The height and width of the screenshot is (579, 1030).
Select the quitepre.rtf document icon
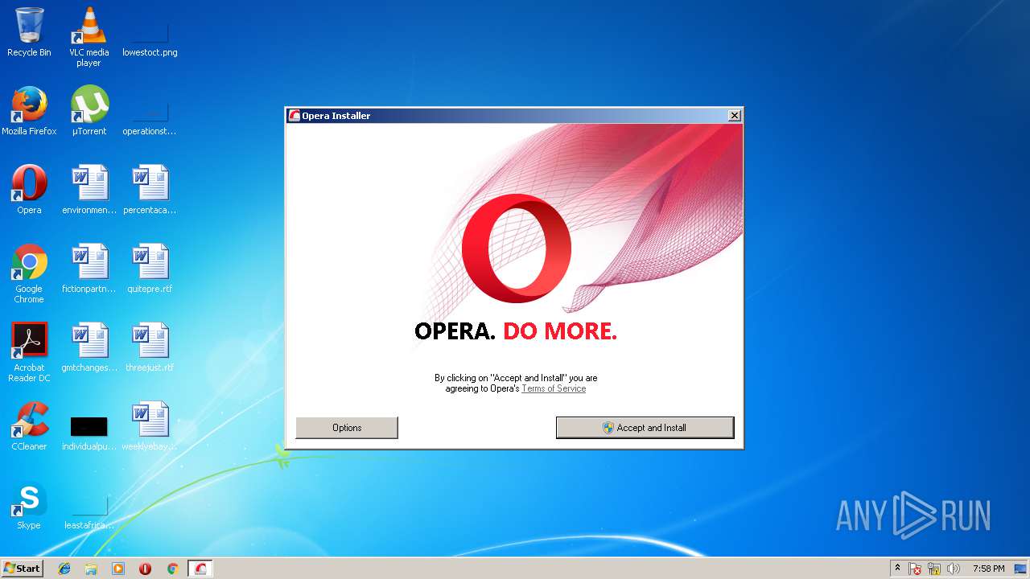[x=150, y=269]
